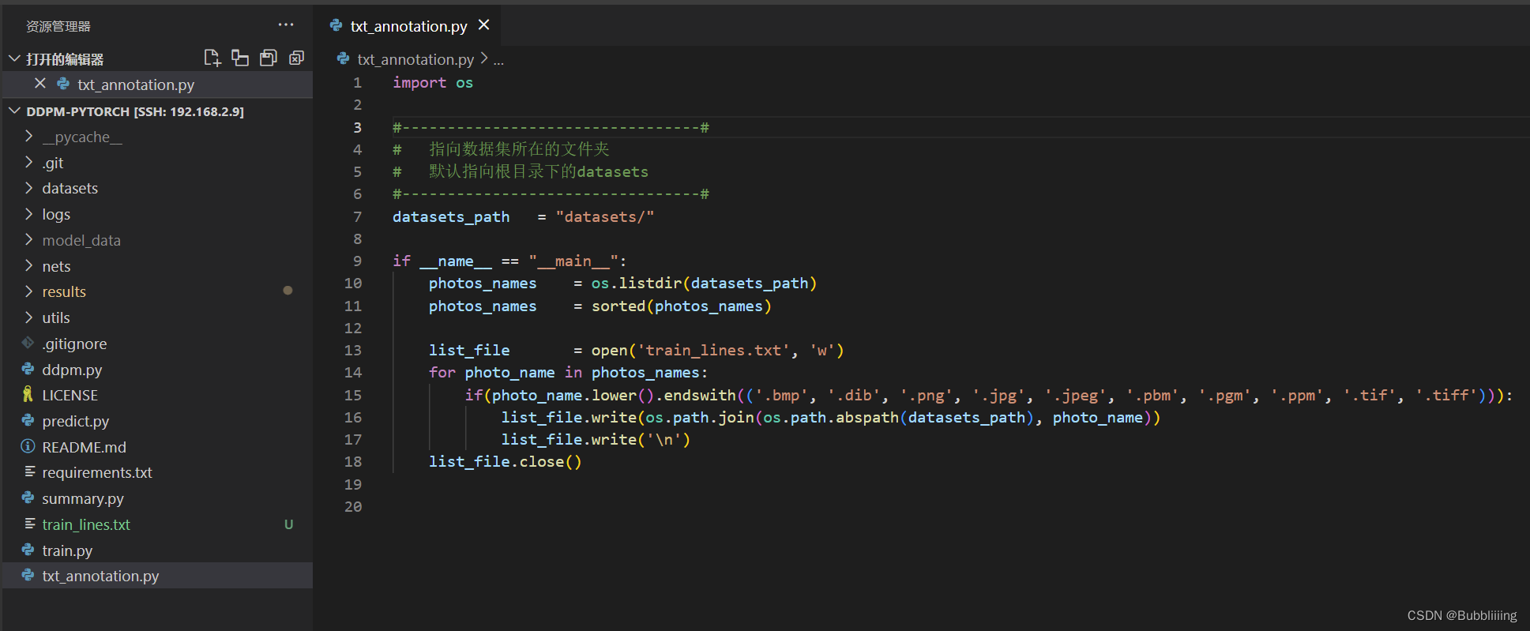Close the txt_annotation.py editor tab
This screenshot has height=631, width=1530.
coord(484,25)
